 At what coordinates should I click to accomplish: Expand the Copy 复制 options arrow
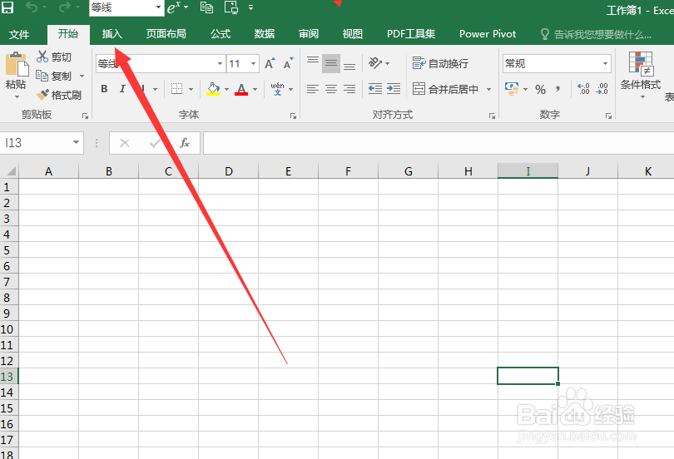[82, 76]
